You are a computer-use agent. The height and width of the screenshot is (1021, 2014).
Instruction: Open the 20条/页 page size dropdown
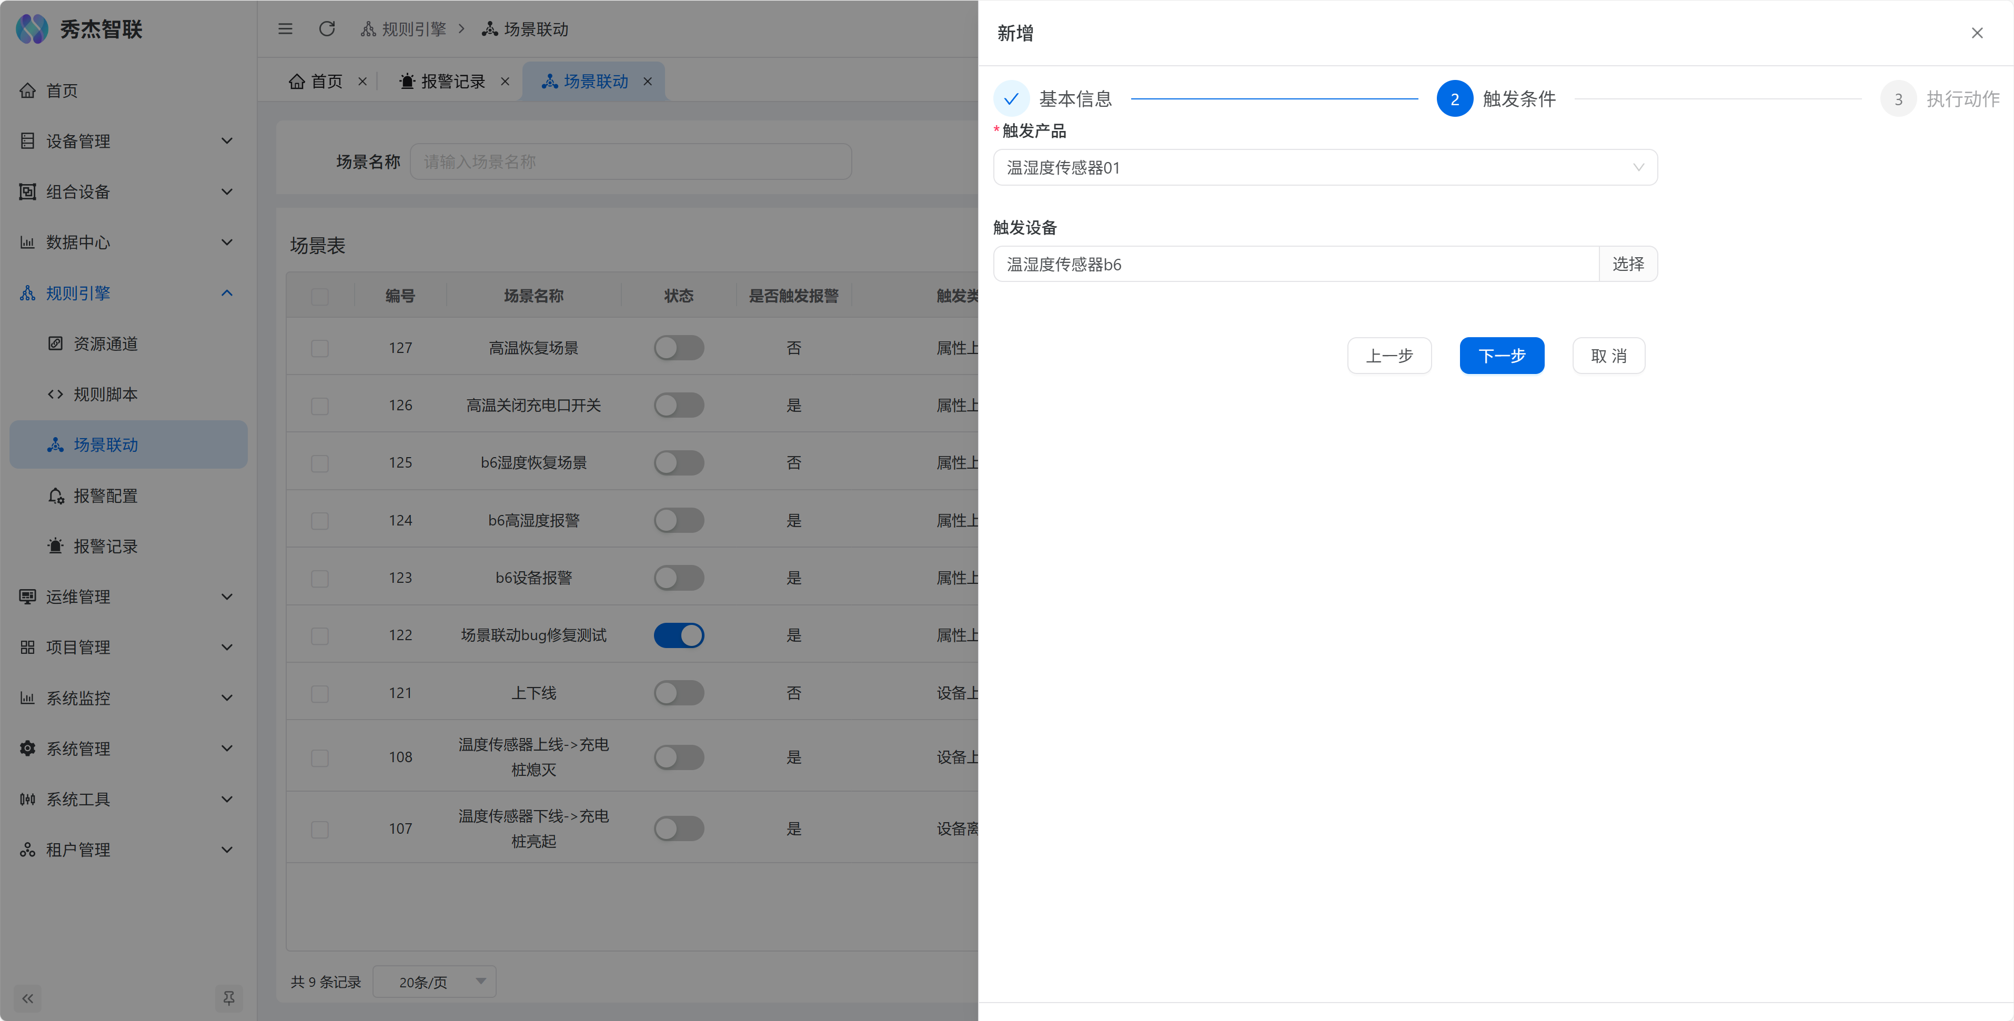[x=435, y=982]
